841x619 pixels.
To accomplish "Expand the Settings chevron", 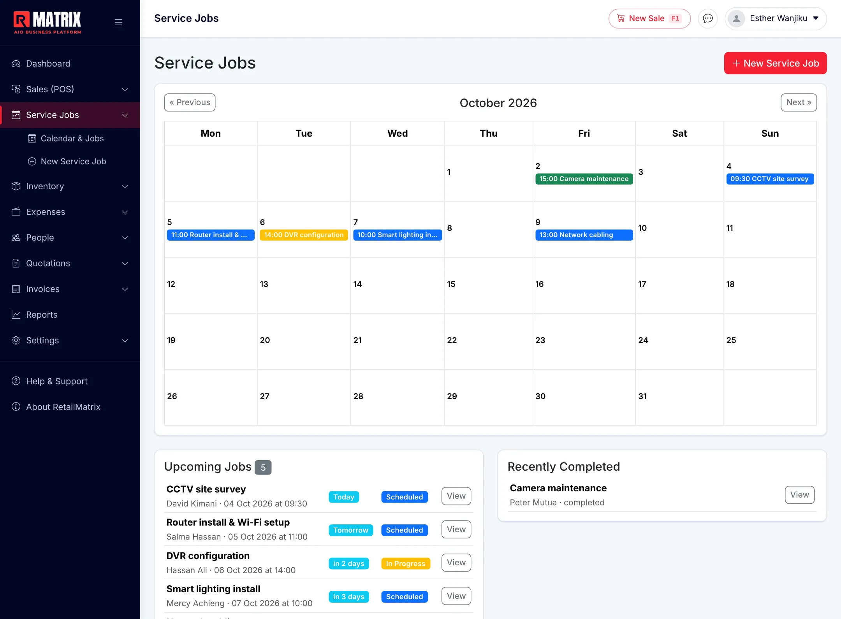I will pyautogui.click(x=125, y=341).
